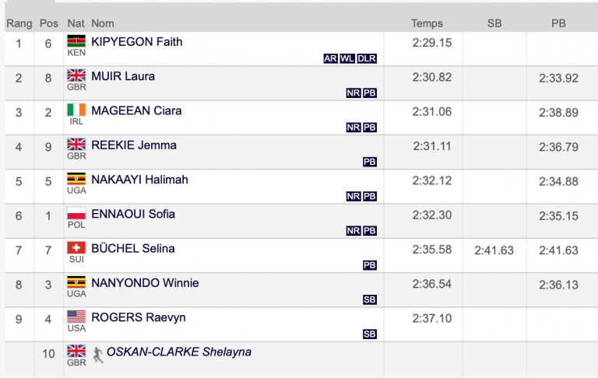Click the USA flag next to ROGERS Raevyn
This screenshot has width=598, height=378.
click(x=76, y=317)
